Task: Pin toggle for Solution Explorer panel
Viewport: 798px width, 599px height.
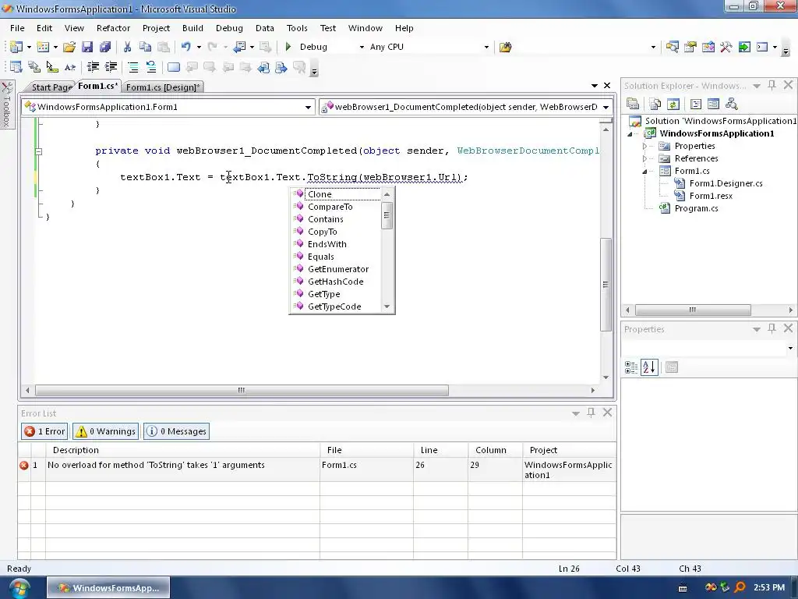Action: point(772,86)
